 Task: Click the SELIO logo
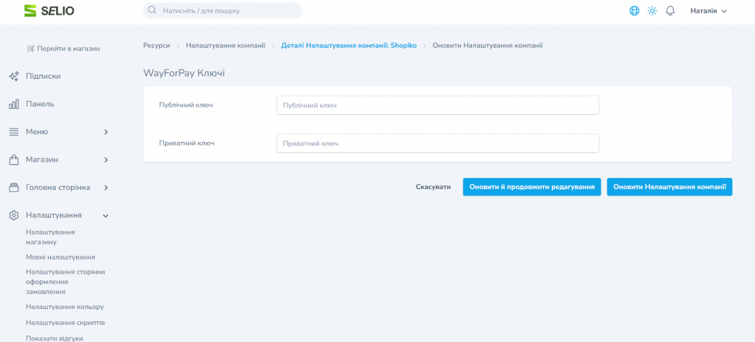[49, 11]
